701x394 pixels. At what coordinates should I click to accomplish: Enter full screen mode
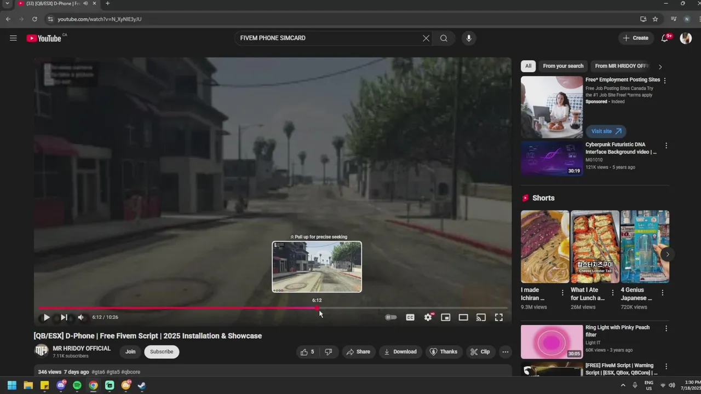(x=499, y=317)
